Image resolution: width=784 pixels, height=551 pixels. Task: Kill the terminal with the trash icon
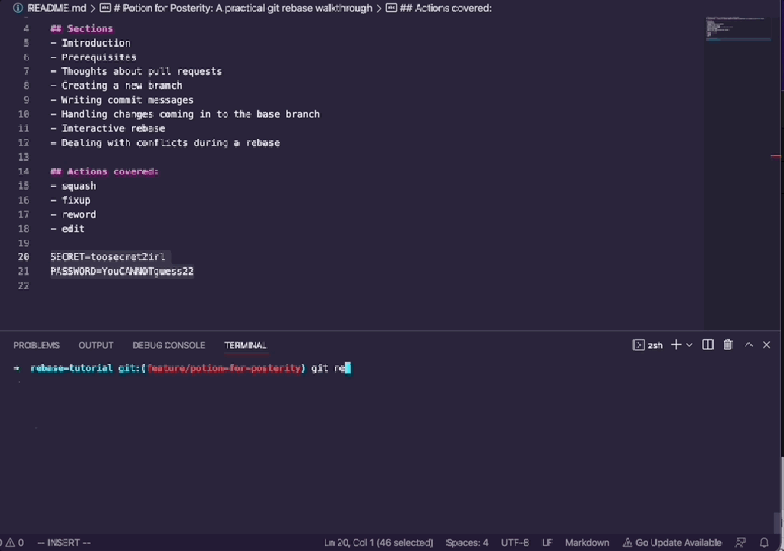click(x=727, y=344)
